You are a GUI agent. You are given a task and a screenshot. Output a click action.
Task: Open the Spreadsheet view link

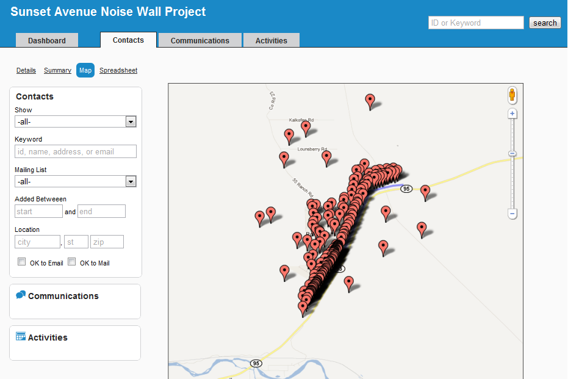[118, 70]
